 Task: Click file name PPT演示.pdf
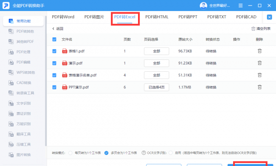coord(79,87)
